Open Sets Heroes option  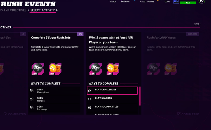coord(55,99)
